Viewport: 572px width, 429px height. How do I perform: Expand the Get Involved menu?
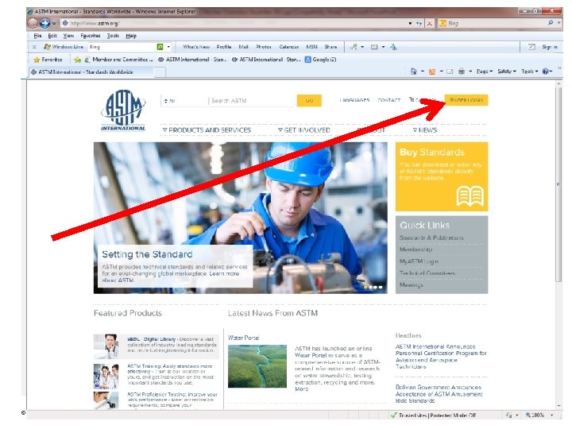303,130
